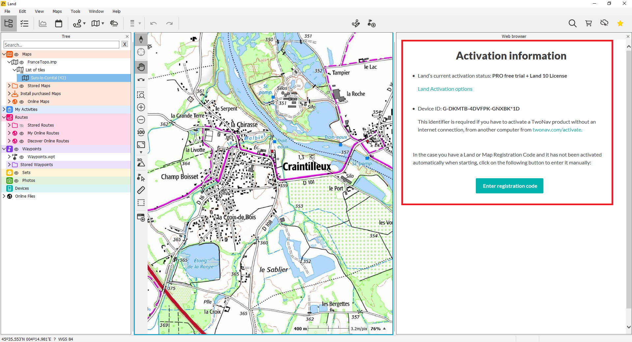The width and height of the screenshot is (632, 342).
Task: Open the File menu
Action: (7, 11)
